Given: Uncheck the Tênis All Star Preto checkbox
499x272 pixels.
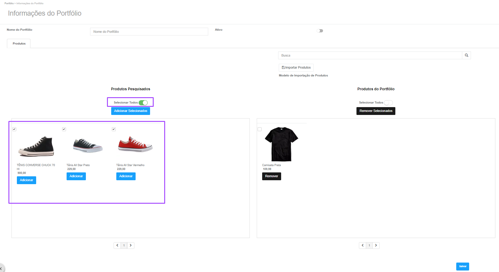Looking at the screenshot, I should pyautogui.click(x=64, y=129).
